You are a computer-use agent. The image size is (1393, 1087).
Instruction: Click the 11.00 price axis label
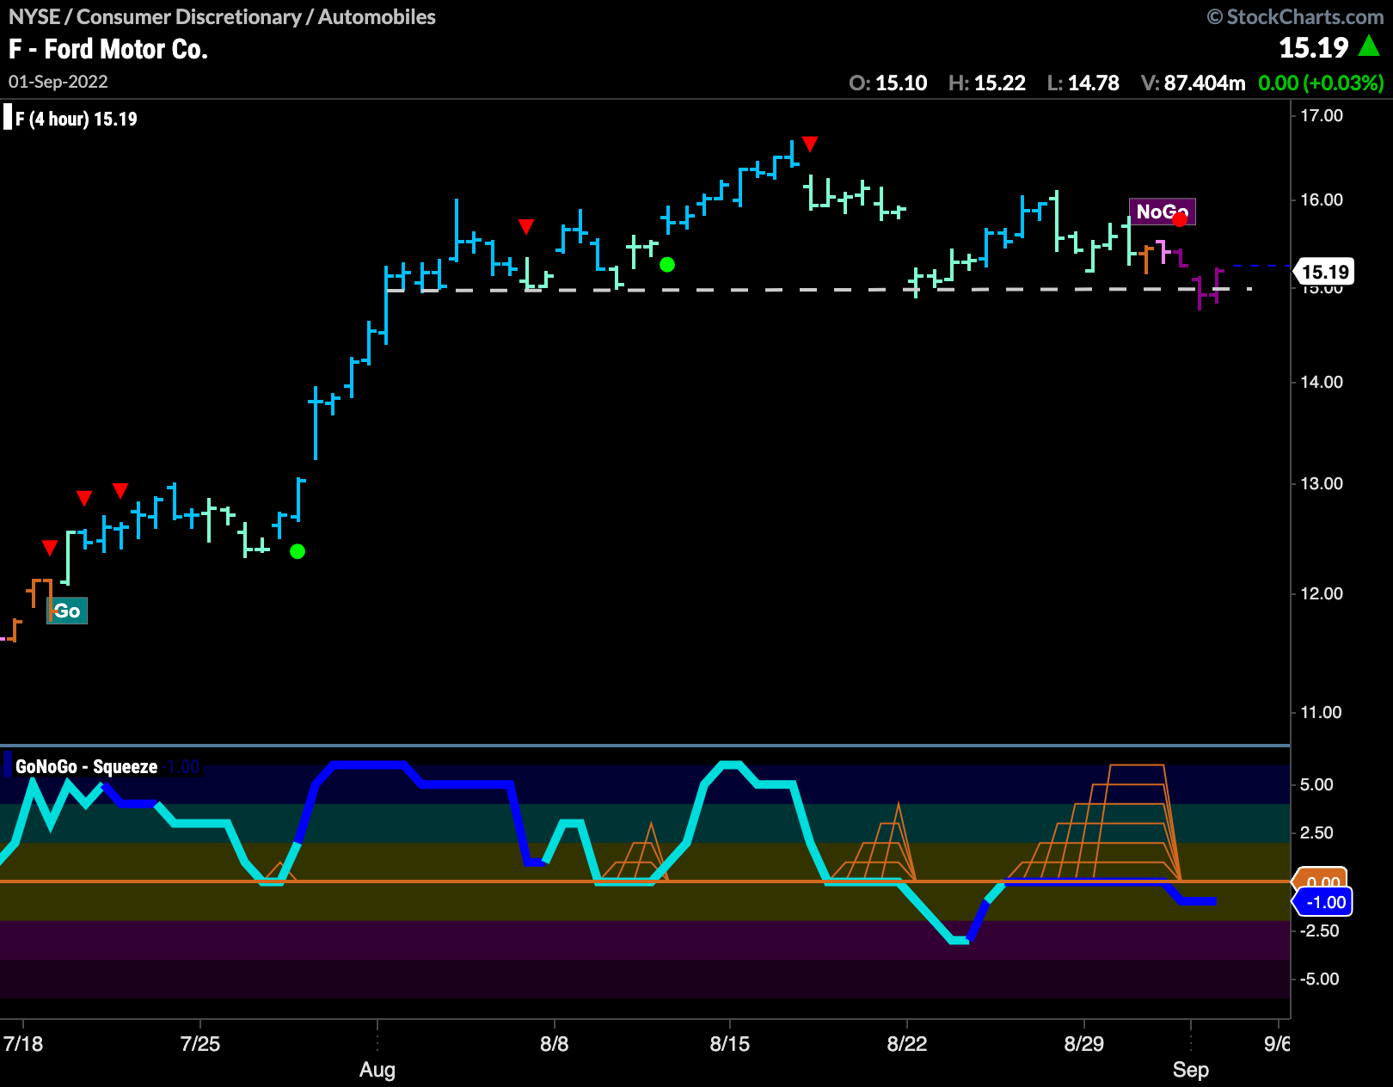click(x=1322, y=712)
